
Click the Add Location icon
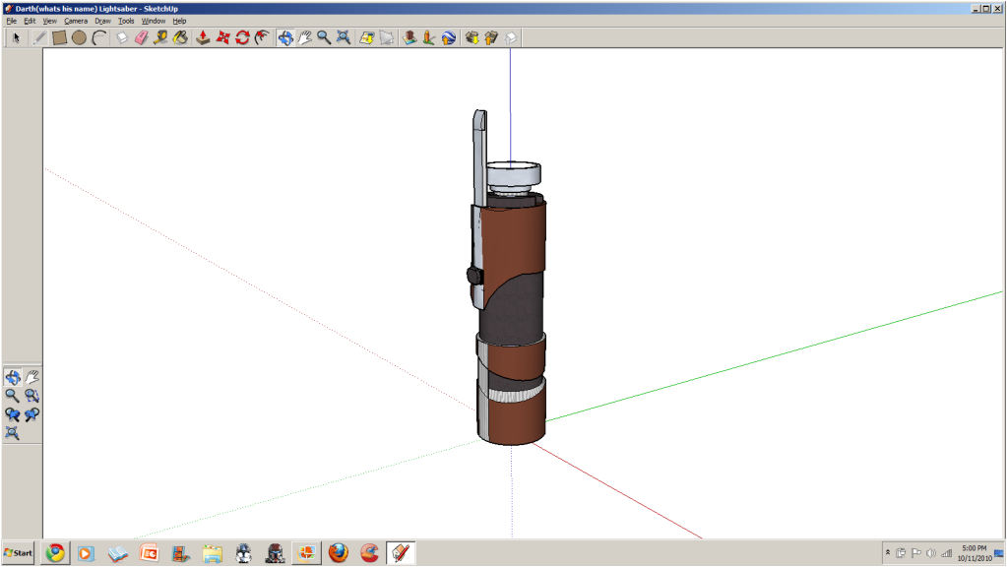point(367,37)
